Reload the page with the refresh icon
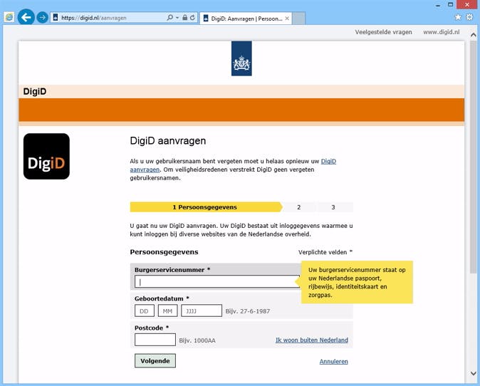This screenshot has height=386, width=480. click(x=192, y=17)
